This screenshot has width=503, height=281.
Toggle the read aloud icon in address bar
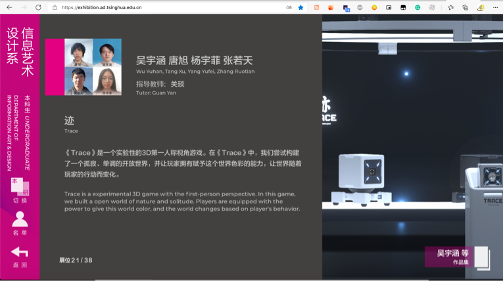coord(289,8)
